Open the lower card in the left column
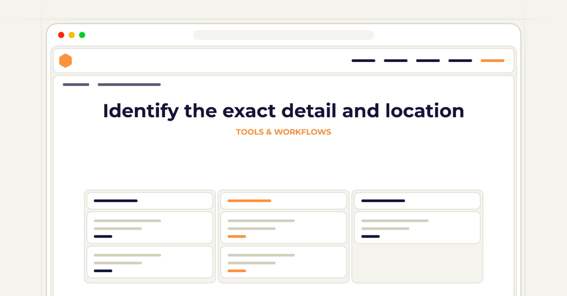The width and height of the screenshot is (567, 296). pos(150,262)
